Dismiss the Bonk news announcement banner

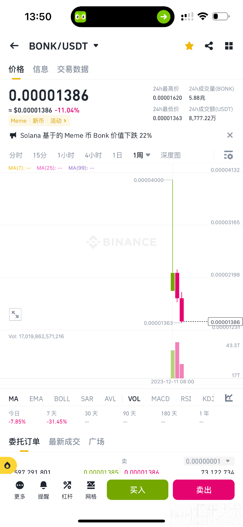[x=230, y=135]
